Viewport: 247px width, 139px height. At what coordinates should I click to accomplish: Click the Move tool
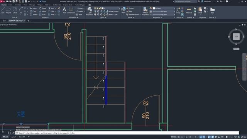pos(33,8)
